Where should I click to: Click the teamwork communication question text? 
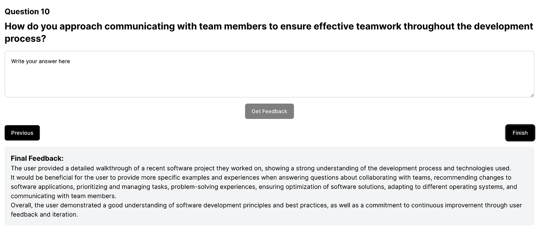[x=269, y=26]
